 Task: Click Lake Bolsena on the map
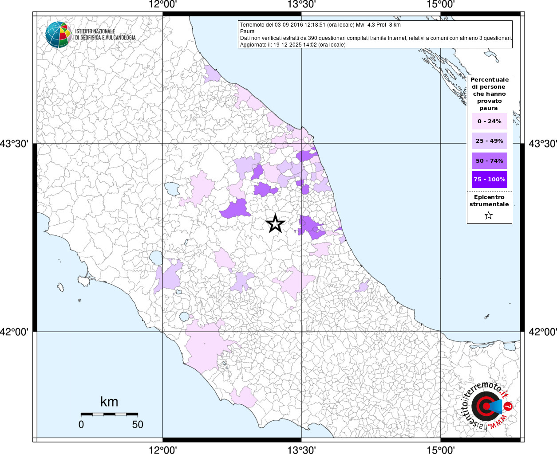pos(156,258)
